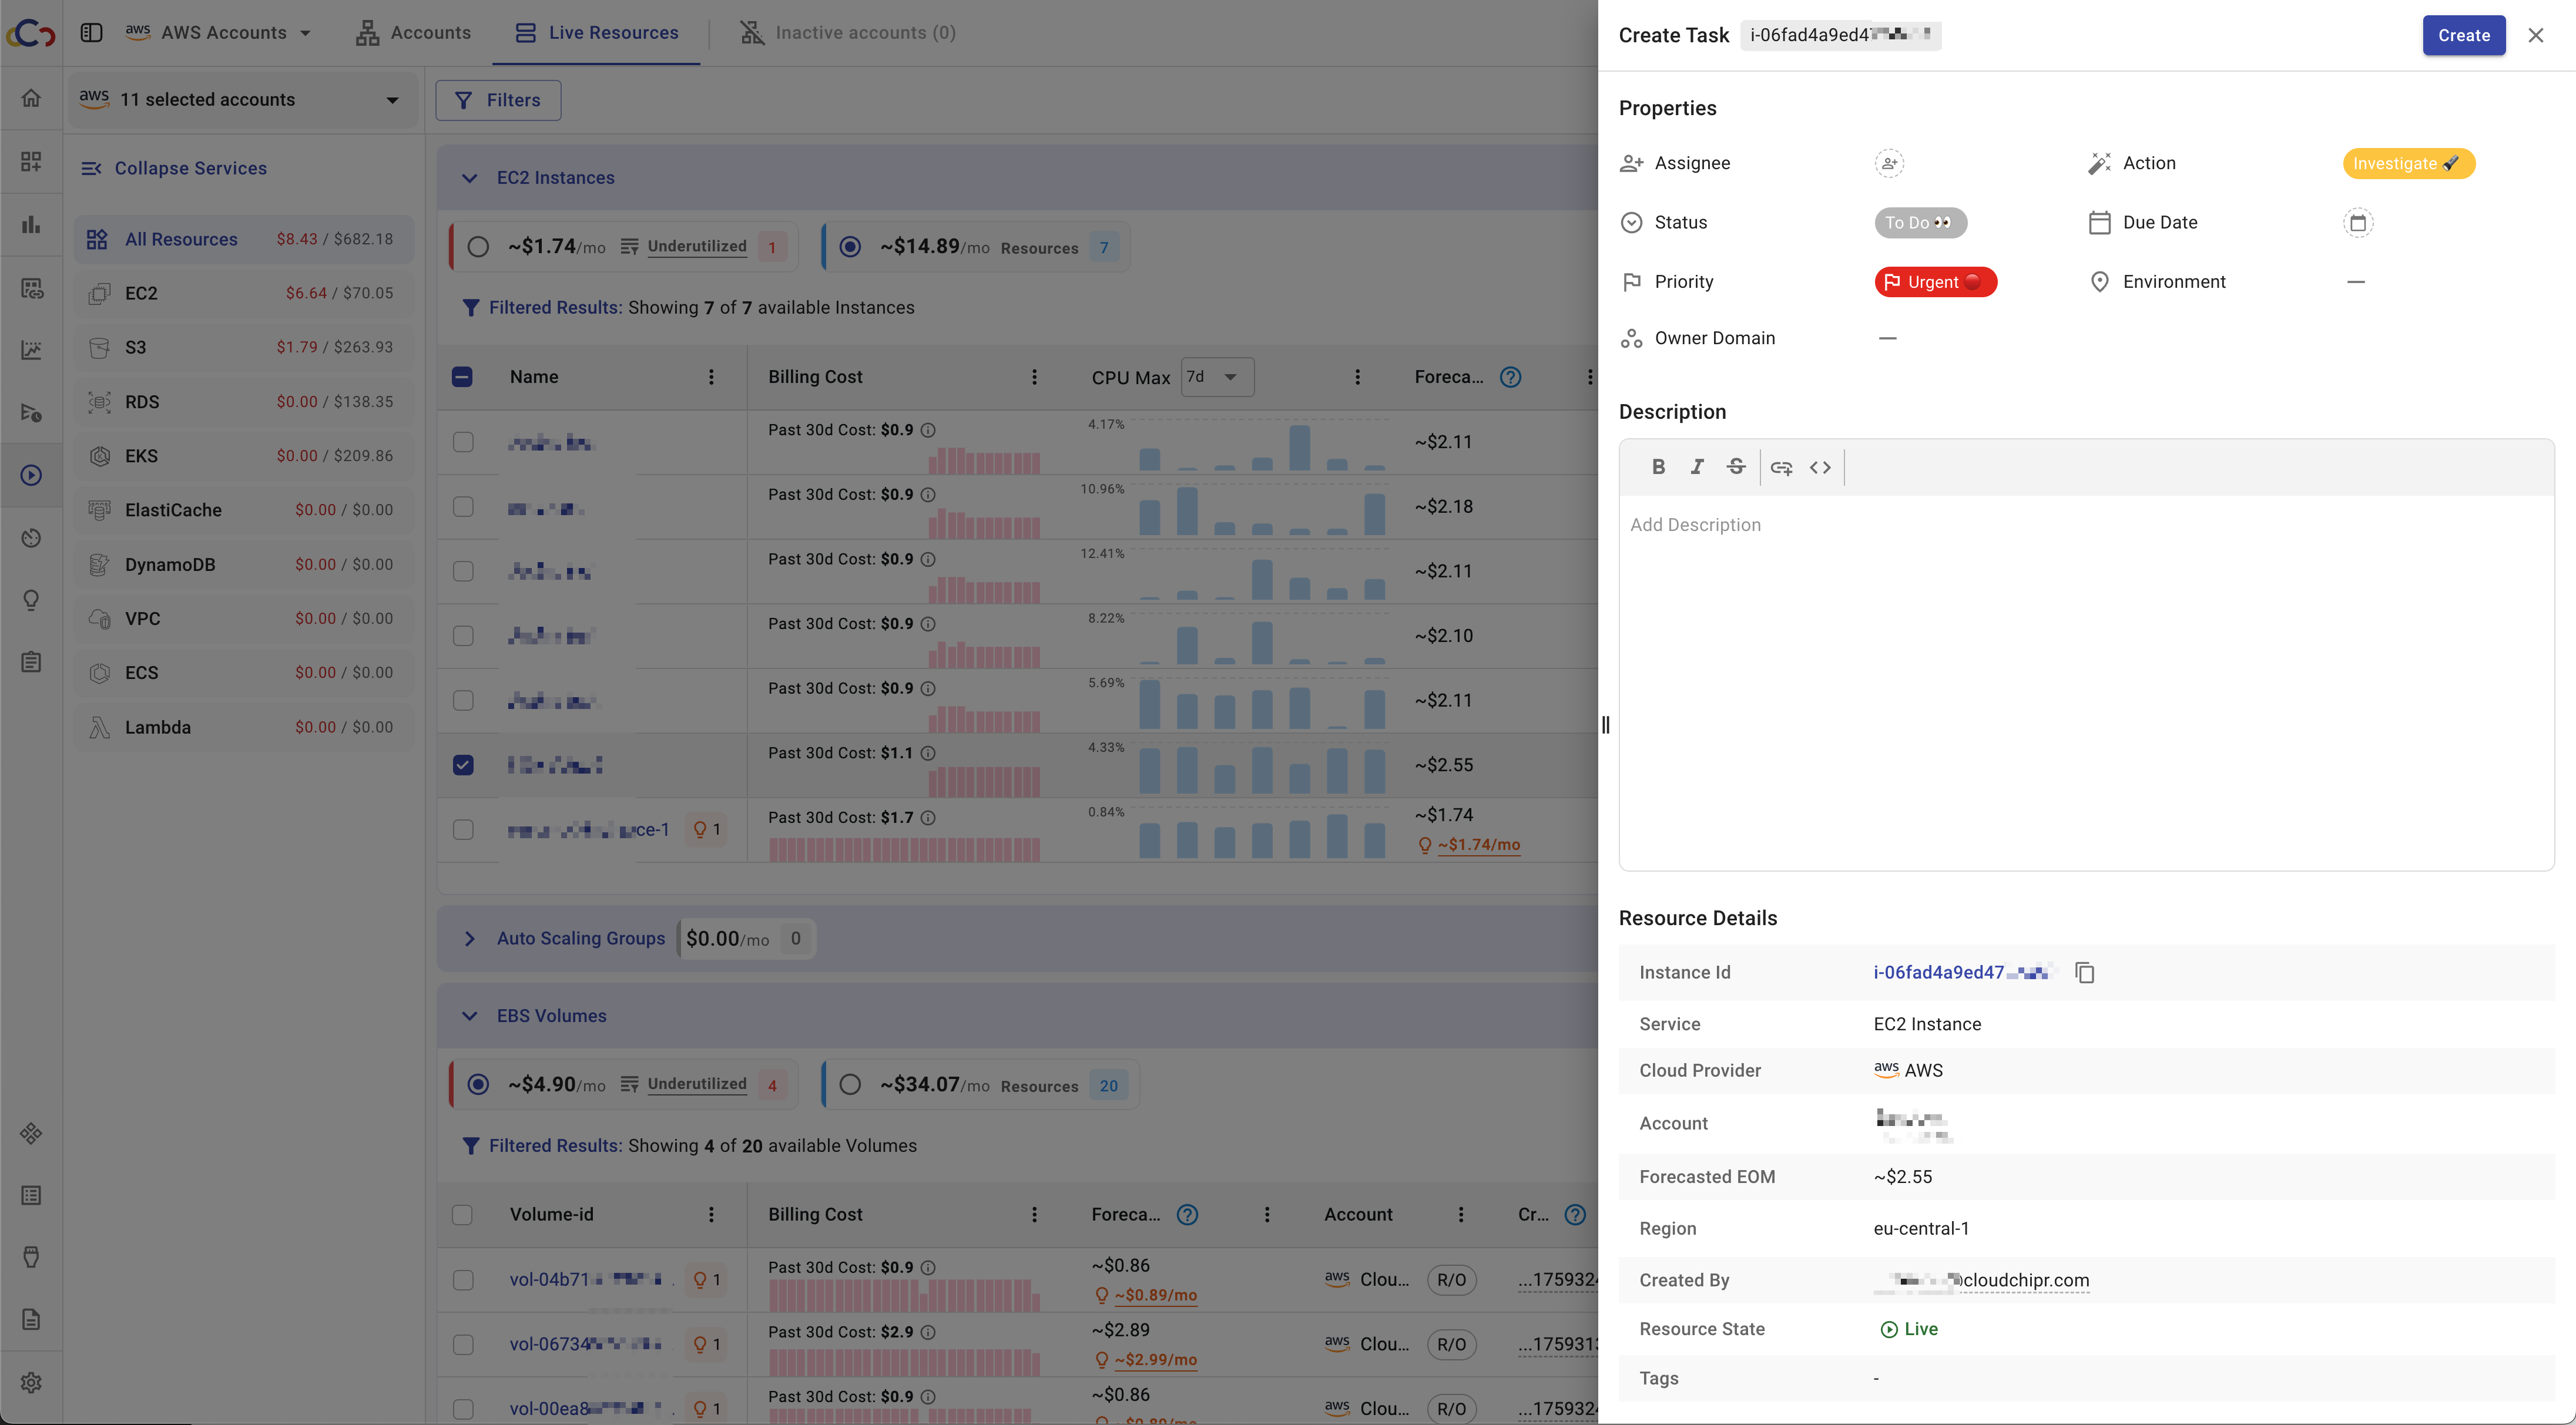The width and height of the screenshot is (2576, 1425).
Task: Open the CPU Max 7d period dropdown
Action: click(1216, 377)
